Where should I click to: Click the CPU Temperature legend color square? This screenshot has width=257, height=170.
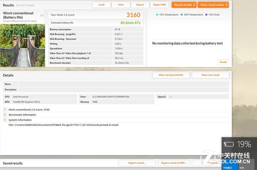pos(157,14)
